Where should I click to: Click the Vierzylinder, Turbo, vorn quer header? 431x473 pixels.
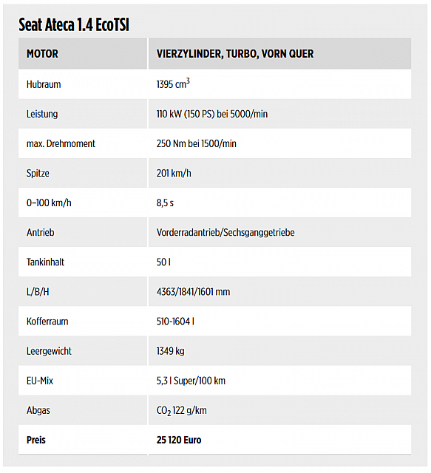click(235, 54)
